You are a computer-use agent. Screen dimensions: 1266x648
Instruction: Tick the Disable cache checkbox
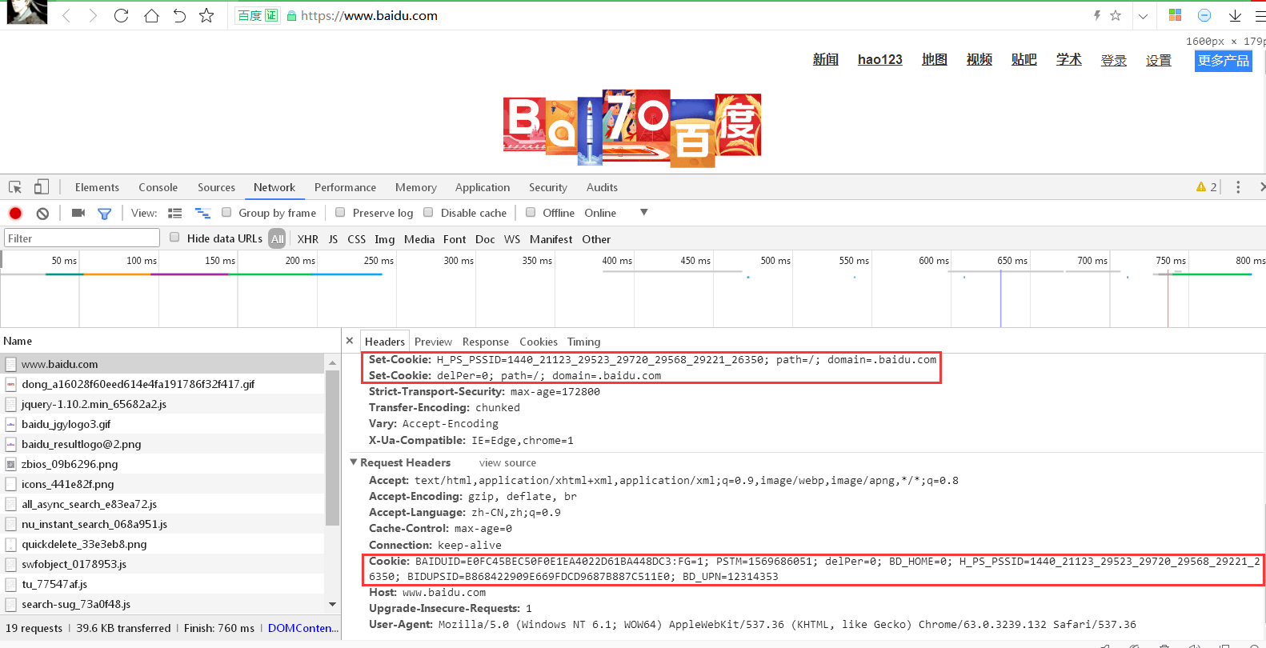(x=428, y=212)
